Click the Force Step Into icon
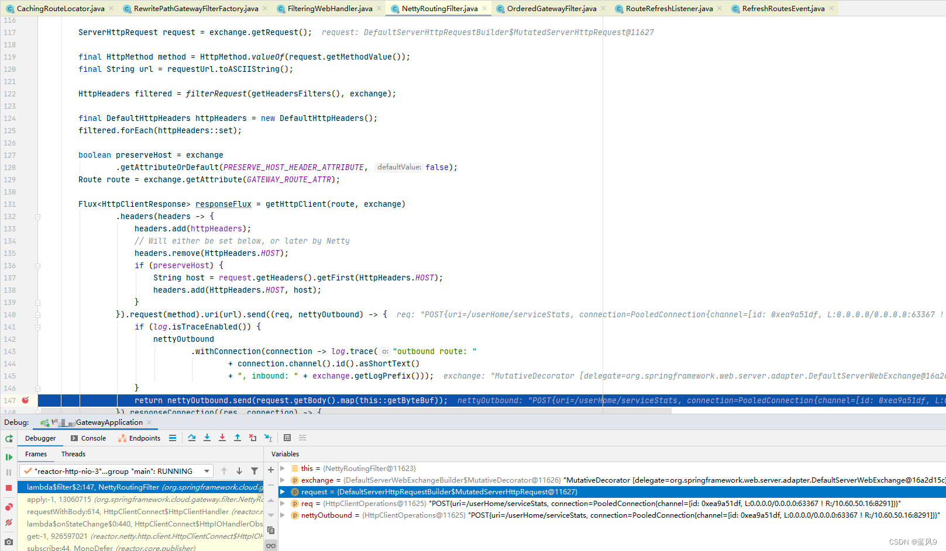946x551 pixels. click(222, 438)
